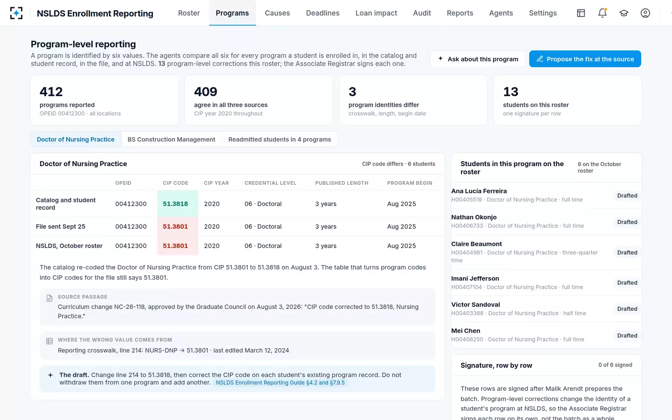
Task: Click the CREDENTIAL LEVEL column header
Action: coord(270,183)
